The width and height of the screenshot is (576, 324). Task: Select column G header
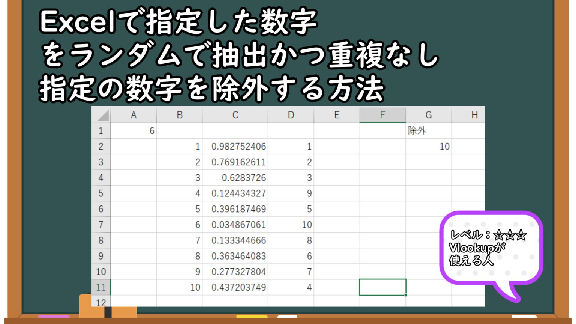(x=428, y=115)
